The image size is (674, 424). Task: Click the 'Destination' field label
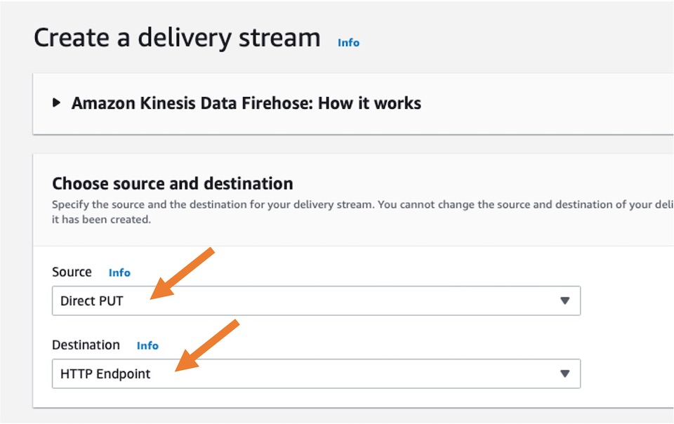pyautogui.click(x=86, y=345)
